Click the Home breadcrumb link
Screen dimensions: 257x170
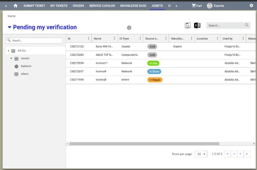tap(11, 16)
